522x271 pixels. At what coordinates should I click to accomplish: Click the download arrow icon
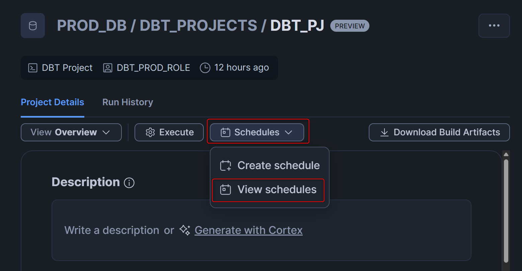[384, 132]
